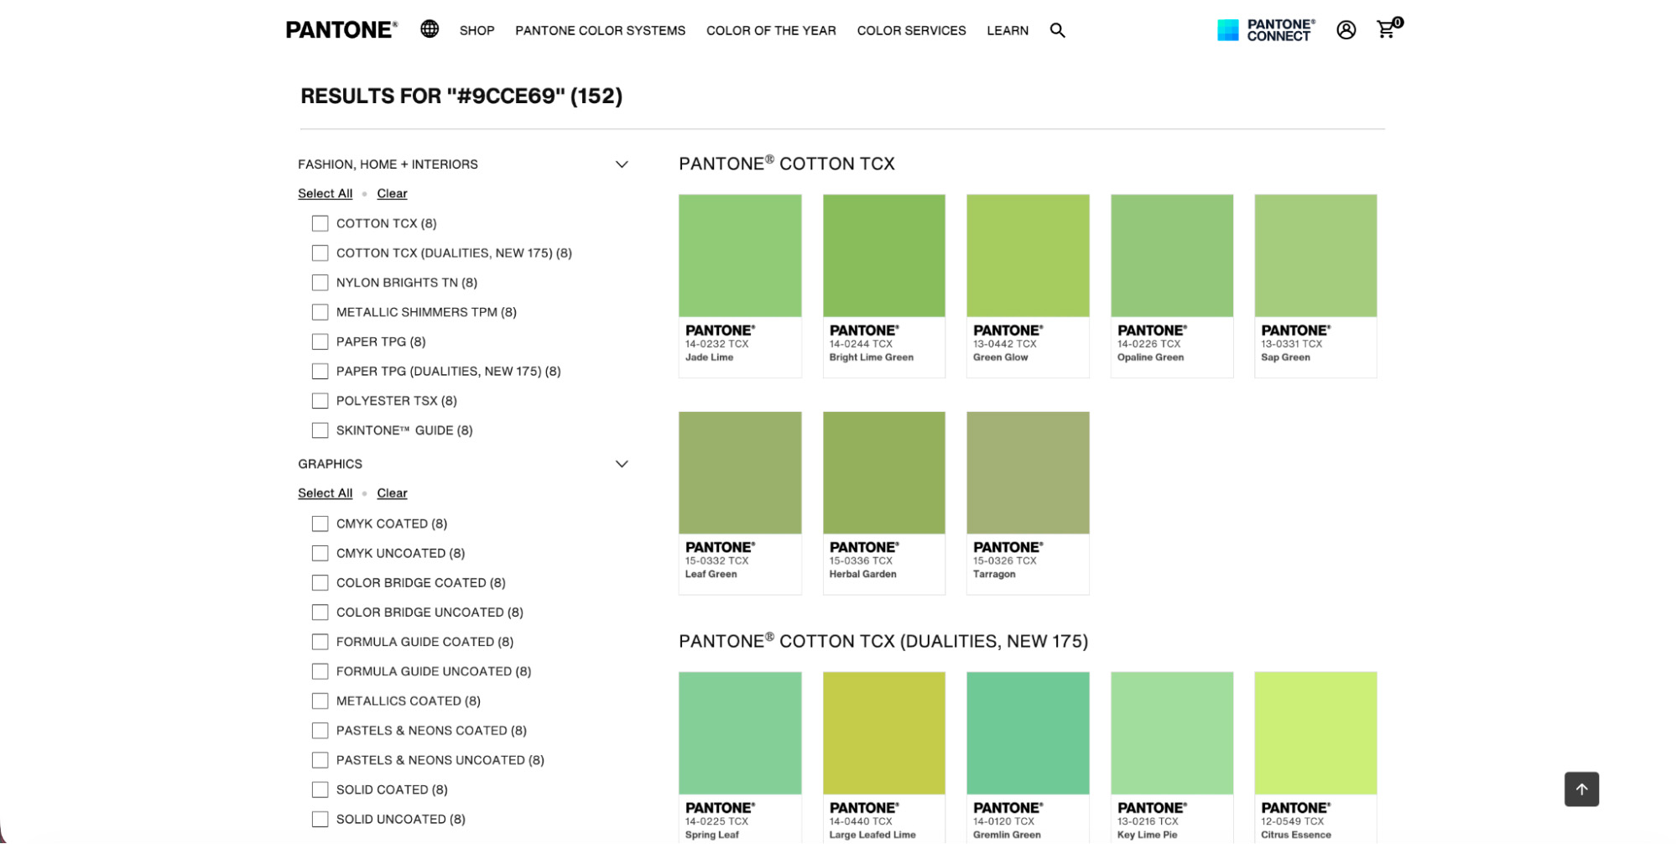
Task: Open the user account icon
Action: point(1346,30)
